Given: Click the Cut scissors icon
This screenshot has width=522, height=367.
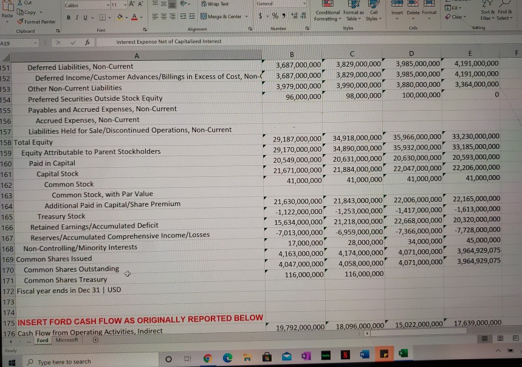Looking at the screenshot, I should [x=20, y=2].
